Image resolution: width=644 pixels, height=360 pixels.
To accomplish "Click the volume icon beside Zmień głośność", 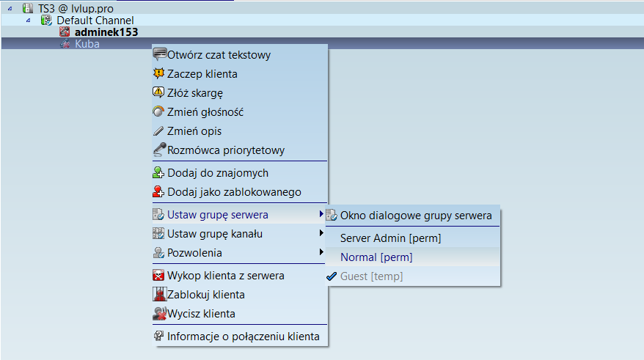I will (x=158, y=112).
